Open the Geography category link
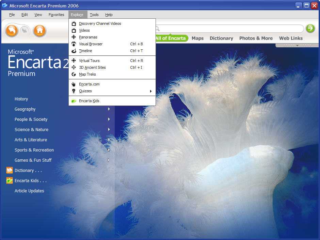The height and width of the screenshot is (240, 320). (x=25, y=109)
